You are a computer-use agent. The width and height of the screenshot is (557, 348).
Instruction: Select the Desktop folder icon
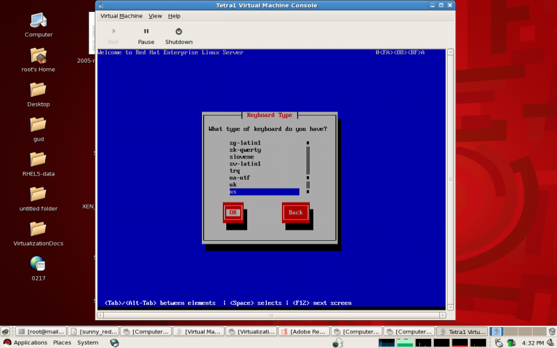tap(38, 95)
